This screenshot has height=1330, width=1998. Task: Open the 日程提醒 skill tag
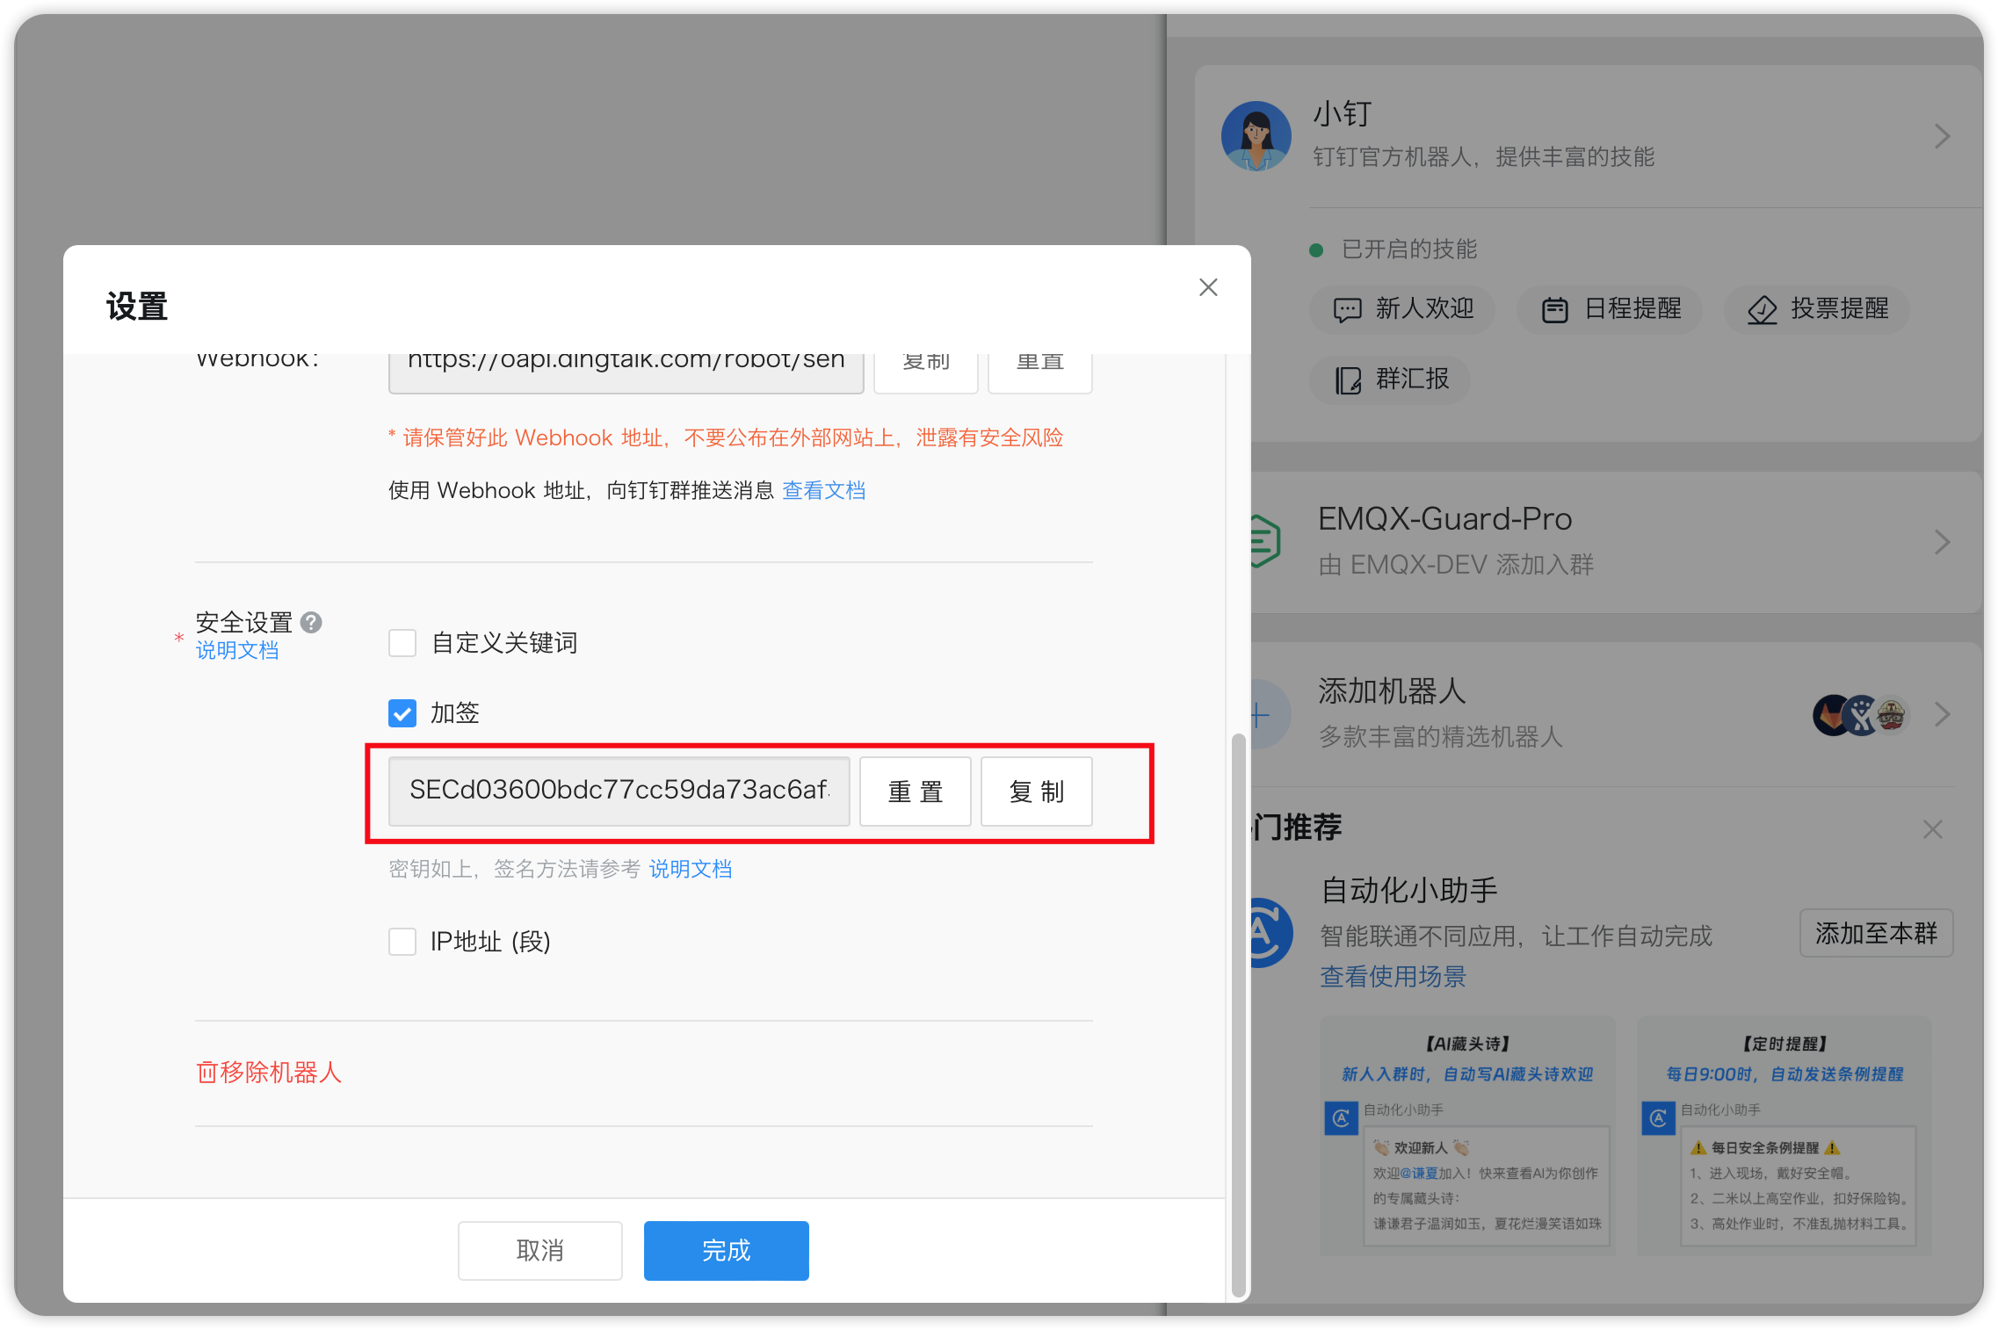click(x=1610, y=309)
